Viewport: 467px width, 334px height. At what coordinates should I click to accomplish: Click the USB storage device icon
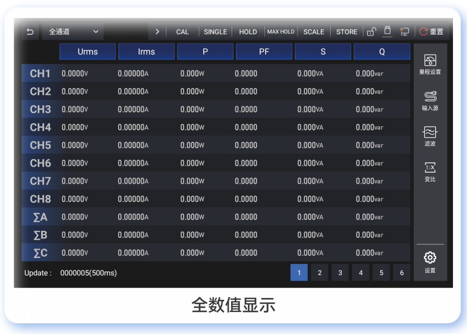(387, 31)
